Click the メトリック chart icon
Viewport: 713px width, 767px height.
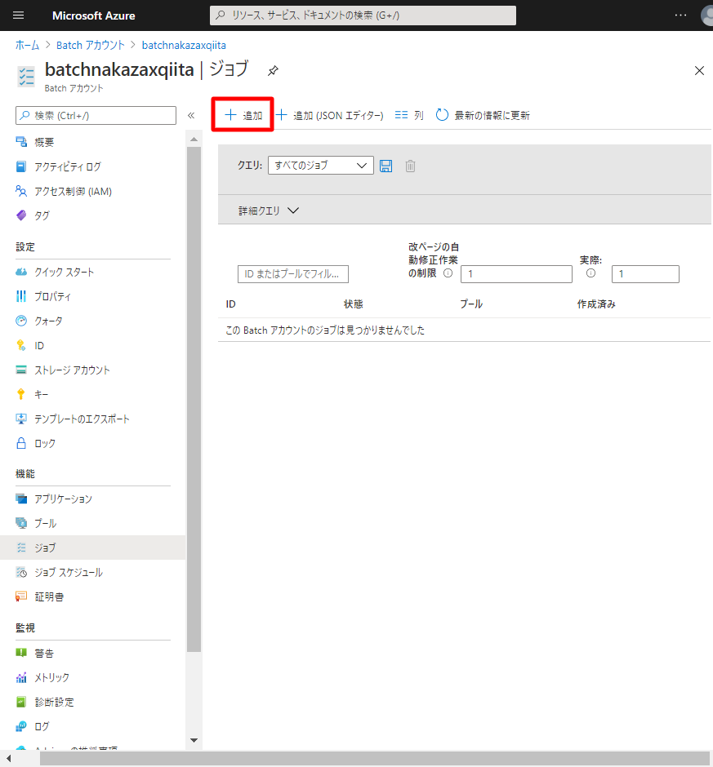tap(21, 677)
